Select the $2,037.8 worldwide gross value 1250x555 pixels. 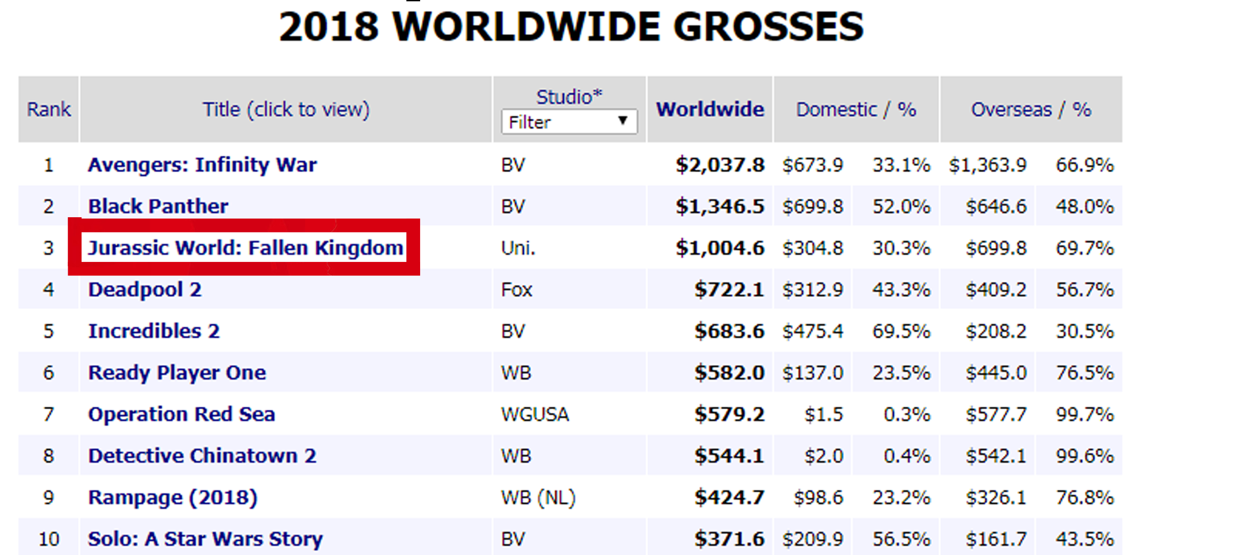coord(720,165)
